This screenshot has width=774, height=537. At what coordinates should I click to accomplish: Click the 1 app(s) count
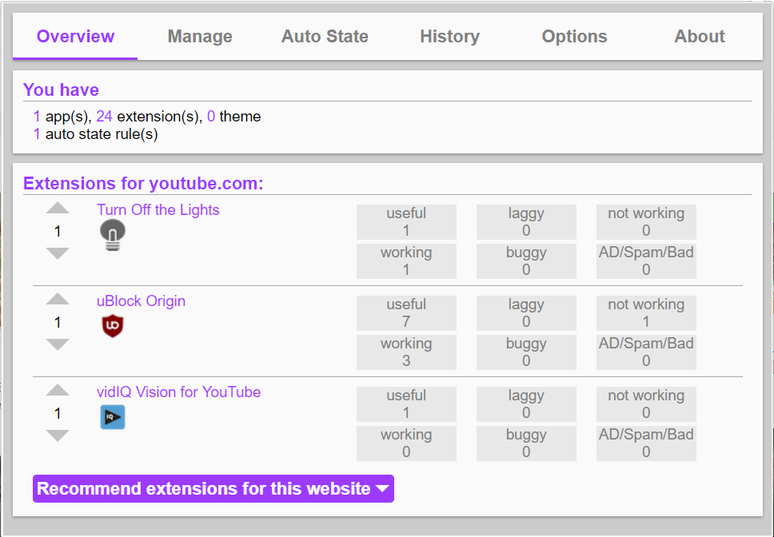(62, 117)
